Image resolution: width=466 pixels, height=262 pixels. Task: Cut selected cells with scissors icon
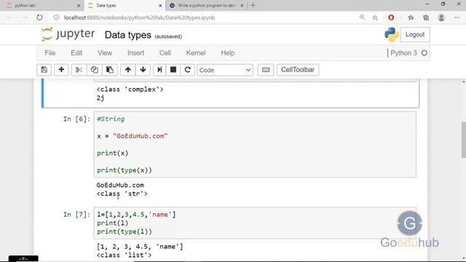(79, 70)
